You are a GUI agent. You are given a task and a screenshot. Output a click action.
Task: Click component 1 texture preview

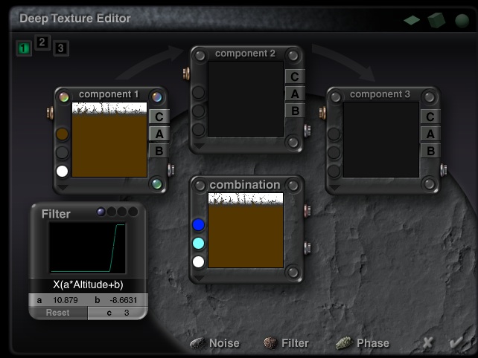pyautogui.click(x=109, y=140)
